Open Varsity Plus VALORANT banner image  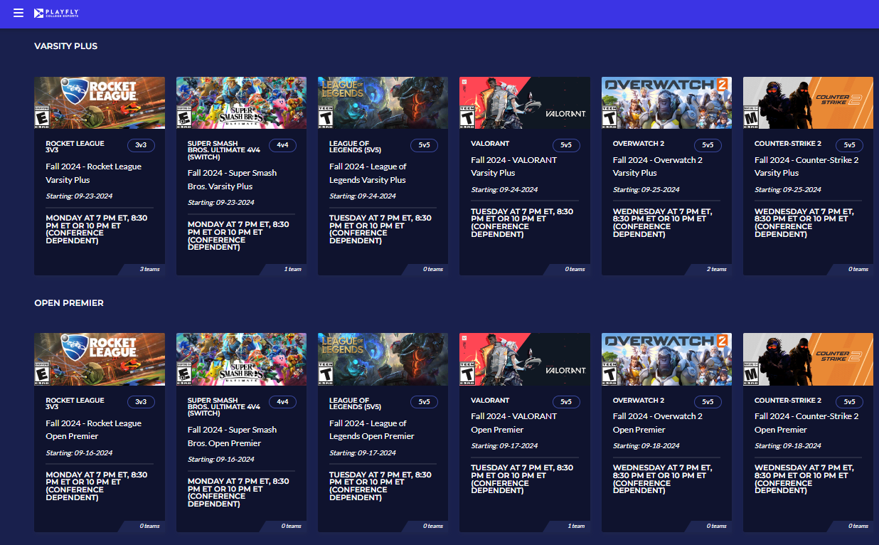pyautogui.click(x=525, y=103)
